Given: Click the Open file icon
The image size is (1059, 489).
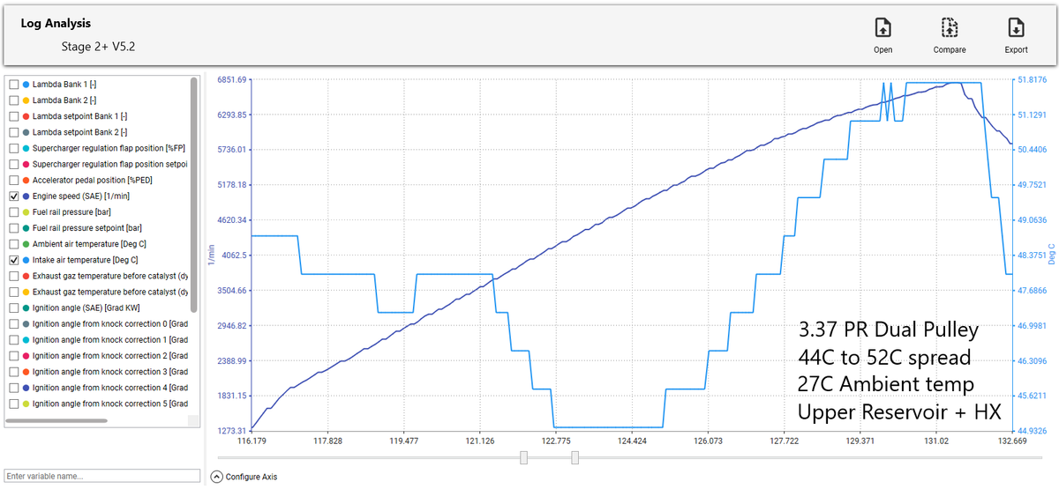Looking at the screenshot, I should 882,27.
